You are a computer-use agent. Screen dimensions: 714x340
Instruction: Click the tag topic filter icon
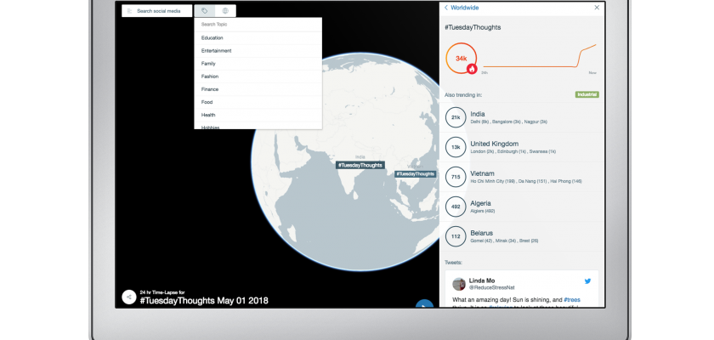(204, 11)
